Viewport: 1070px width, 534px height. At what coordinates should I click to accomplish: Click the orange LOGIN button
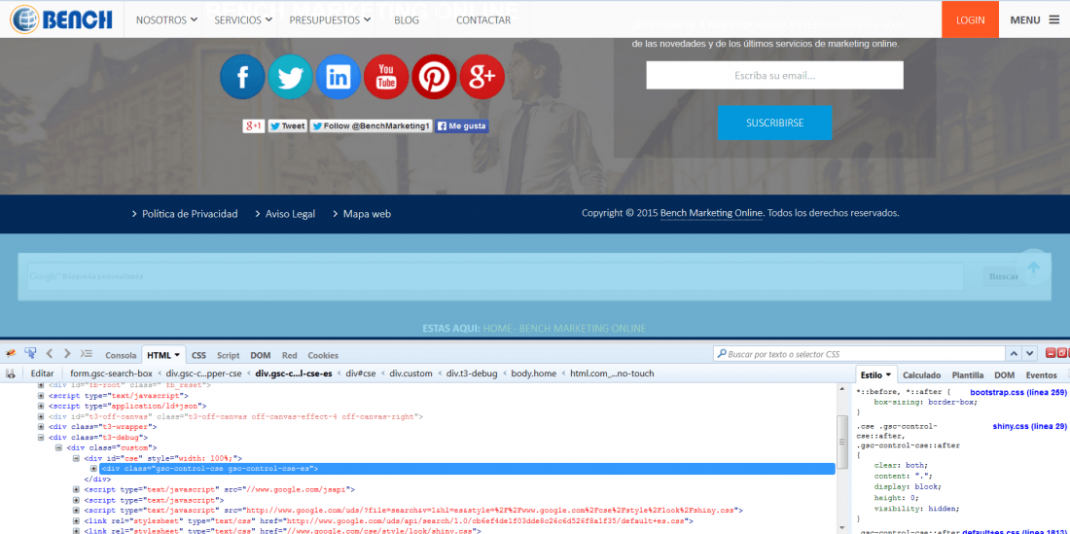pos(970,19)
